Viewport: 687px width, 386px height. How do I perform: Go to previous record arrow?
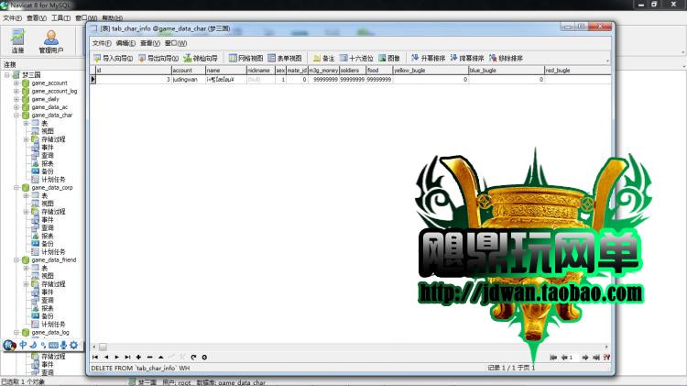pyautogui.click(x=106, y=357)
